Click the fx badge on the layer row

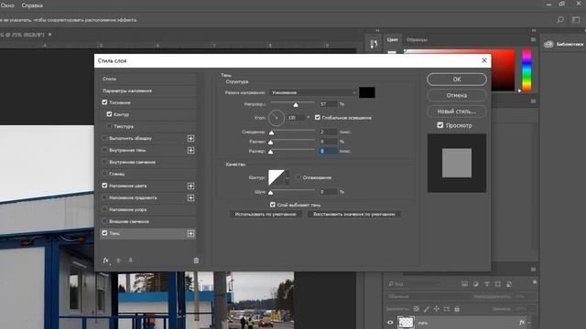522,323
